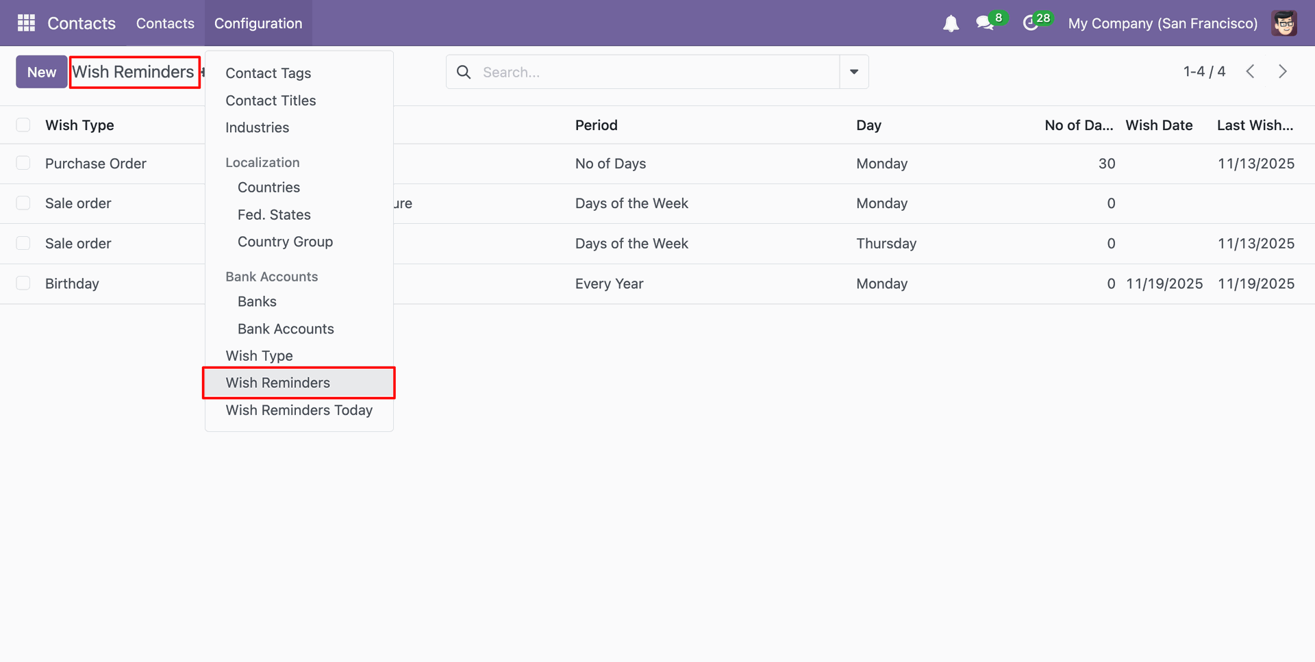This screenshot has width=1315, height=662.
Task: Go to the previous page arrow
Action: pyautogui.click(x=1250, y=71)
